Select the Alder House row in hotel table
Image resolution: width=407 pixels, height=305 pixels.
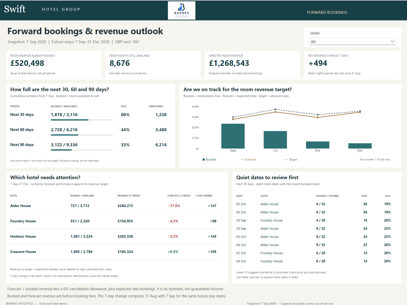coord(115,206)
